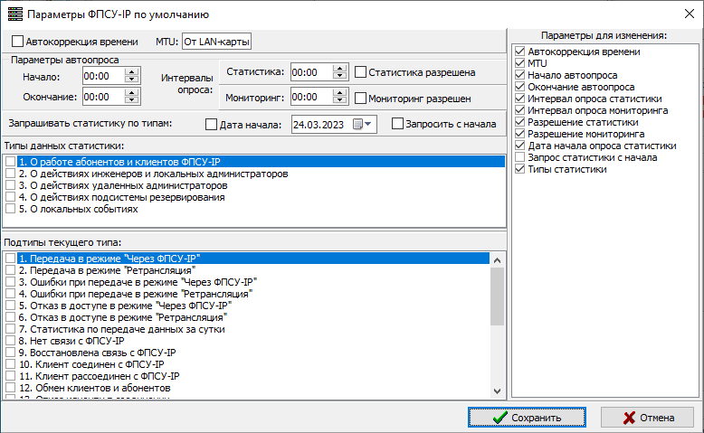
Task: Decrease the Мониторинг interval spinner
Action: [340, 100]
